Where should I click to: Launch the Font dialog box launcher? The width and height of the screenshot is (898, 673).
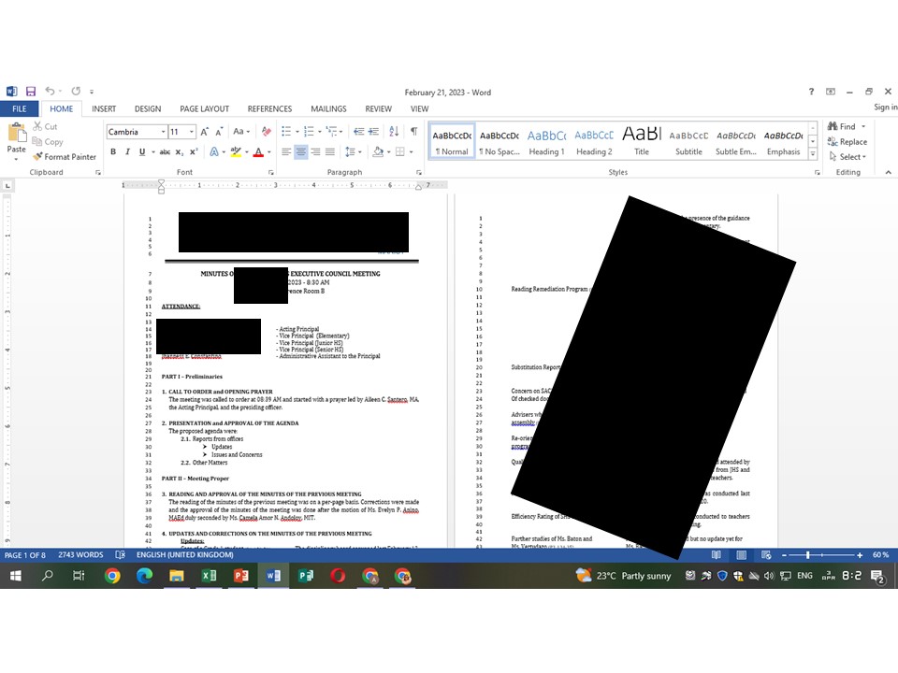tap(271, 172)
